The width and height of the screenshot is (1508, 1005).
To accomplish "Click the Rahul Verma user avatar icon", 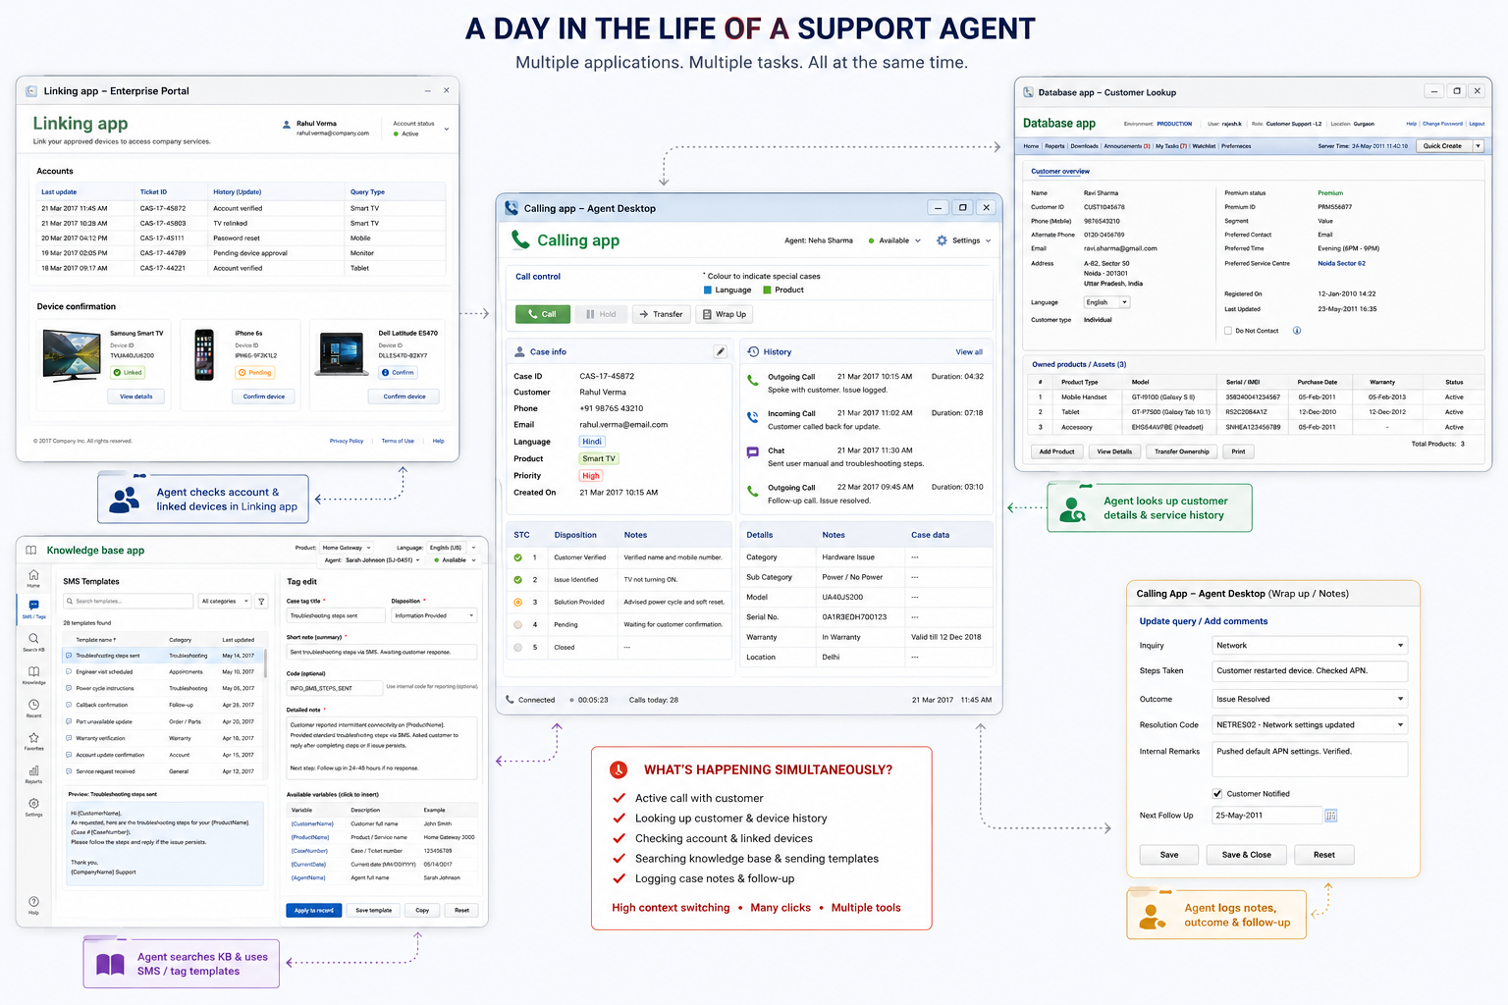I will tap(287, 125).
